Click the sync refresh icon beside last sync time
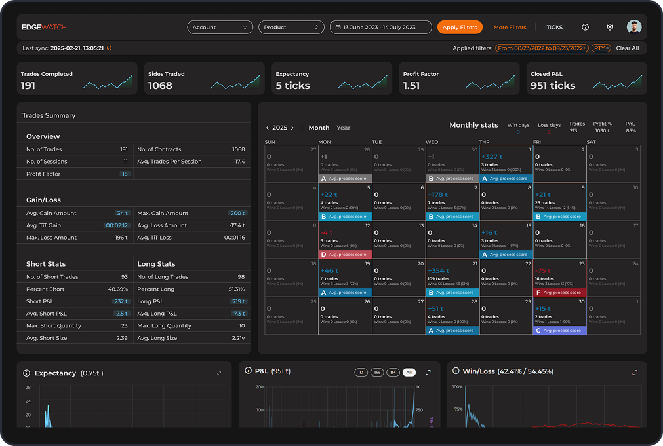The width and height of the screenshot is (663, 446). (109, 48)
